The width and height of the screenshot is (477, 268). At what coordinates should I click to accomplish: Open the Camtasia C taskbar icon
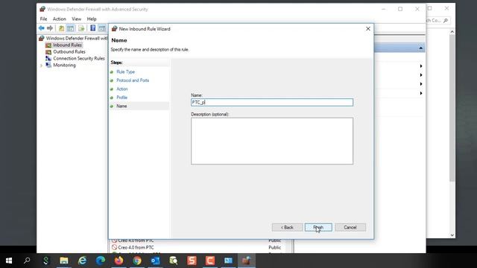[x=210, y=261]
